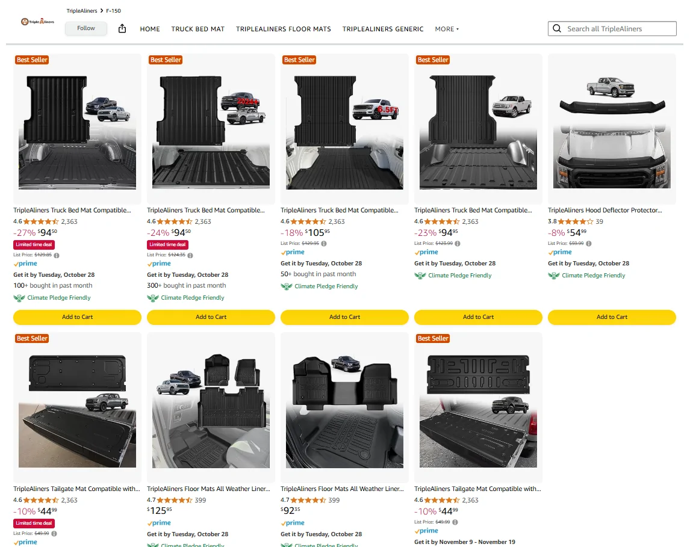Expand the MORE navigation dropdown

447,29
